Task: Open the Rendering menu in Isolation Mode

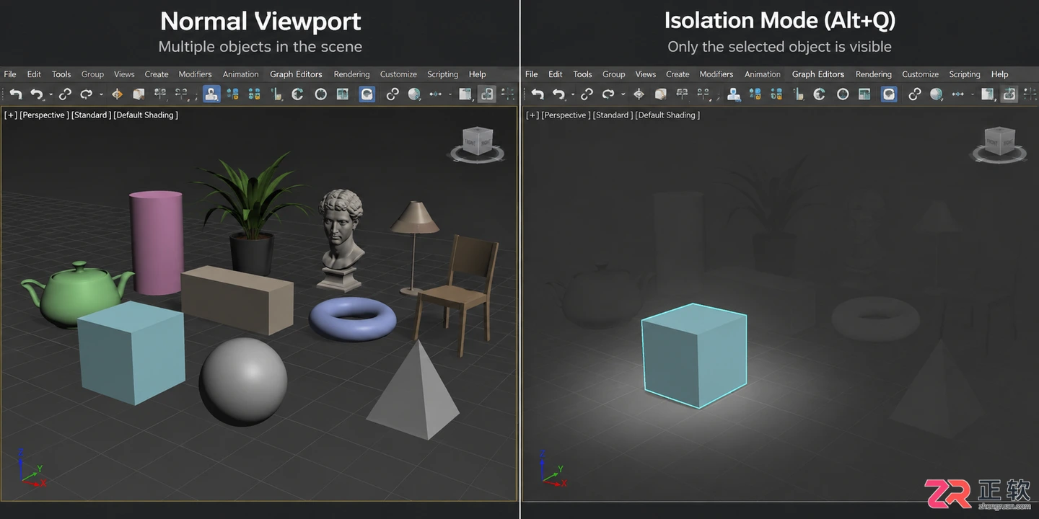Action: [x=873, y=74]
